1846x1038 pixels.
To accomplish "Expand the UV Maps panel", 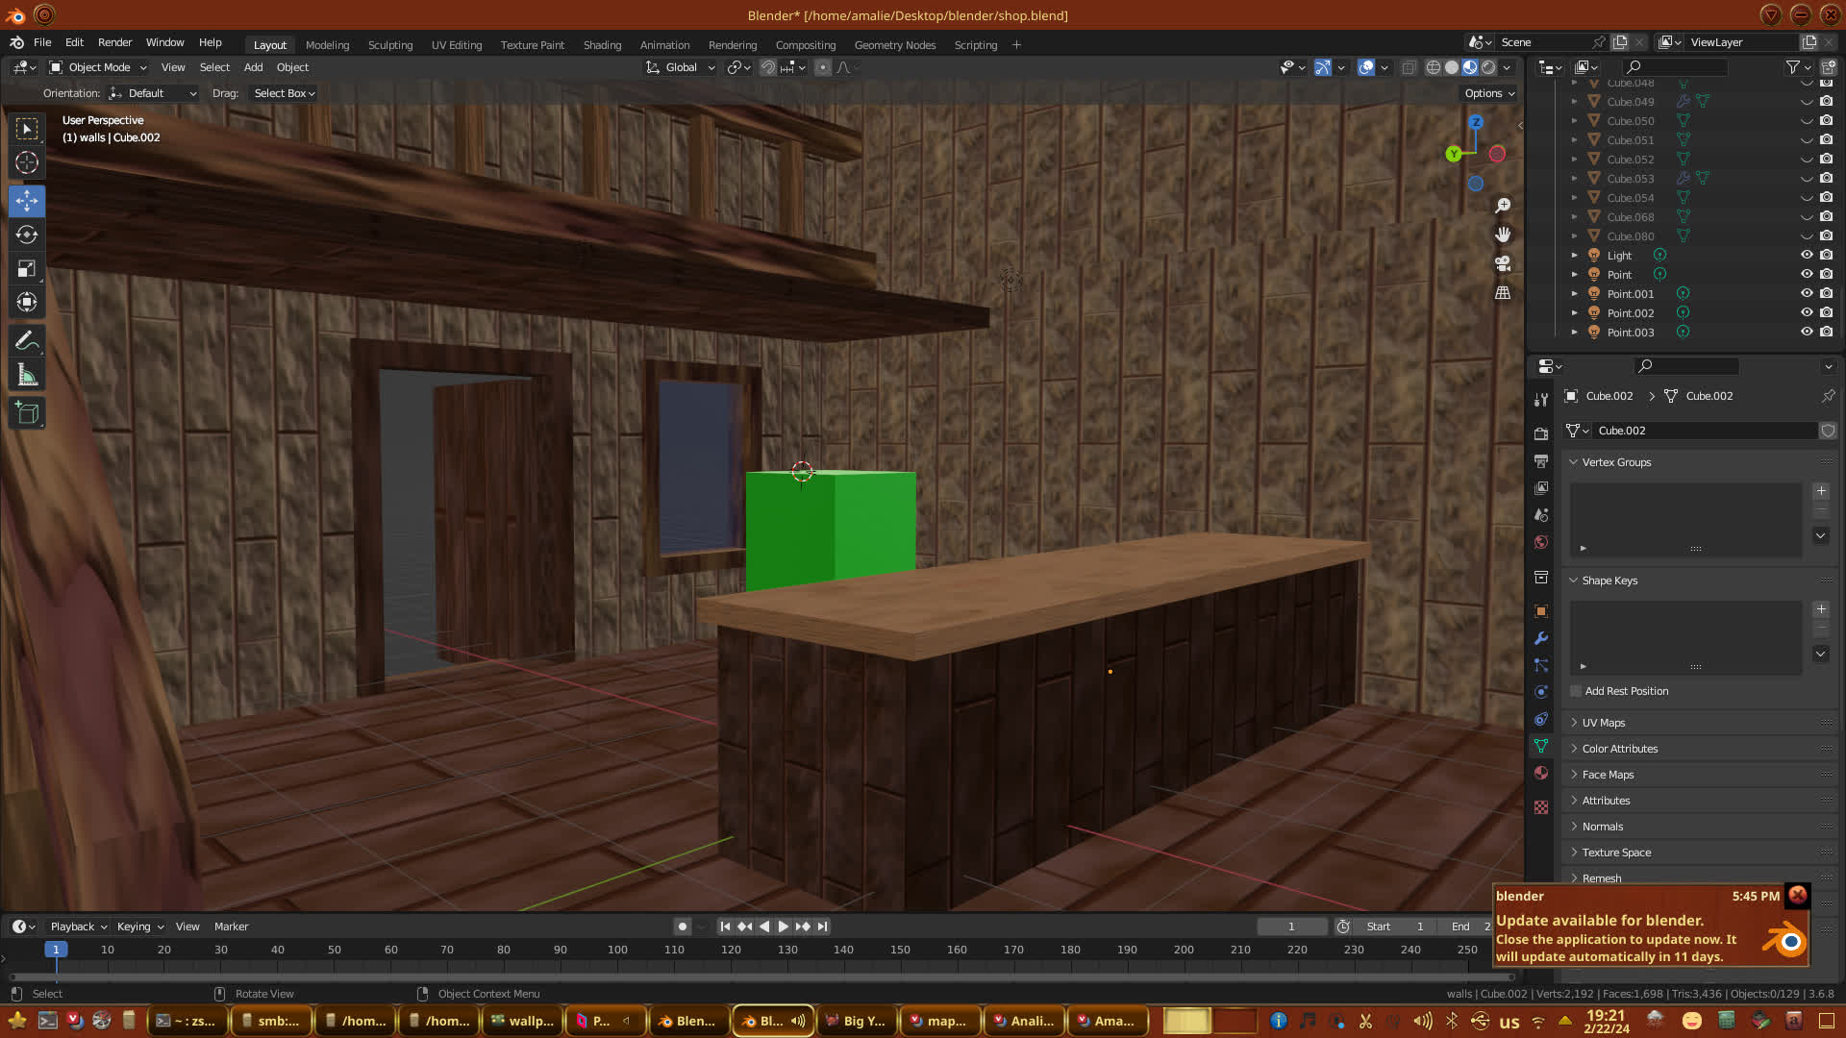I will coord(1604,723).
